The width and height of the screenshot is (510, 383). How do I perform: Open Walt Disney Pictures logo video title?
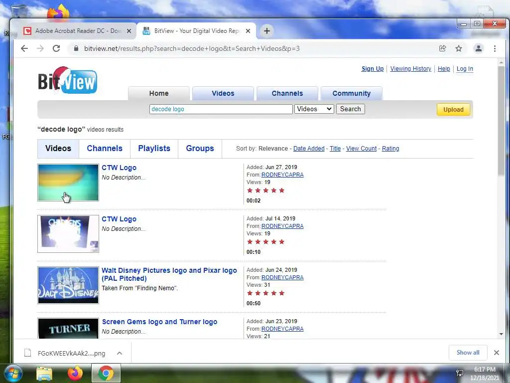[169, 274]
